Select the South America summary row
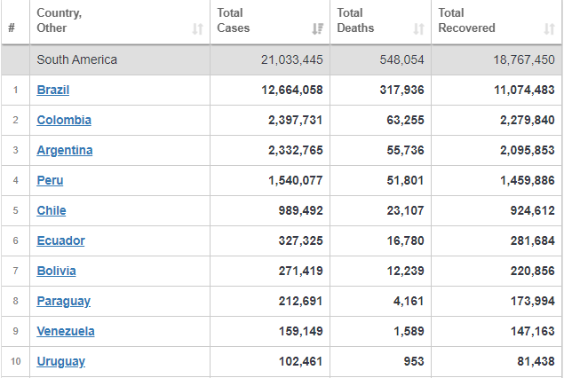 click(282, 60)
